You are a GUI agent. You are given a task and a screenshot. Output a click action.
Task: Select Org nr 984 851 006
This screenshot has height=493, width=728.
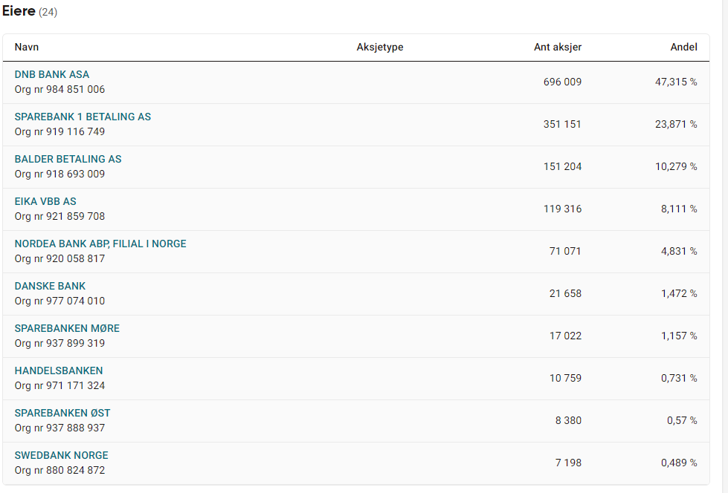(x=60, y=90)
